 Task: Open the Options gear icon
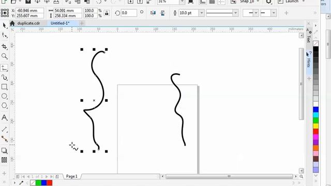(x=268, y=2)
